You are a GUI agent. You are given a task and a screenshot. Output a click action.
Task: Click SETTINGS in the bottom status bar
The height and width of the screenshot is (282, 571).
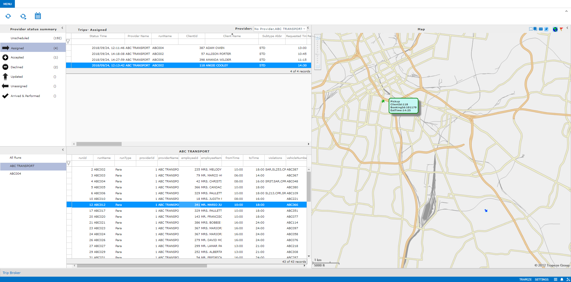[x=541, y=279]
